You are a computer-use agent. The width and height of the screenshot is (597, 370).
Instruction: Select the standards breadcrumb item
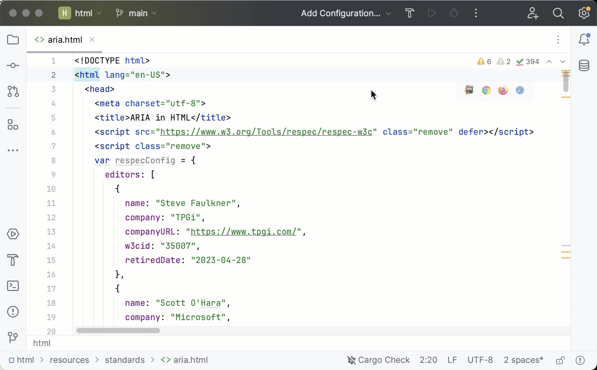point(124,360)
